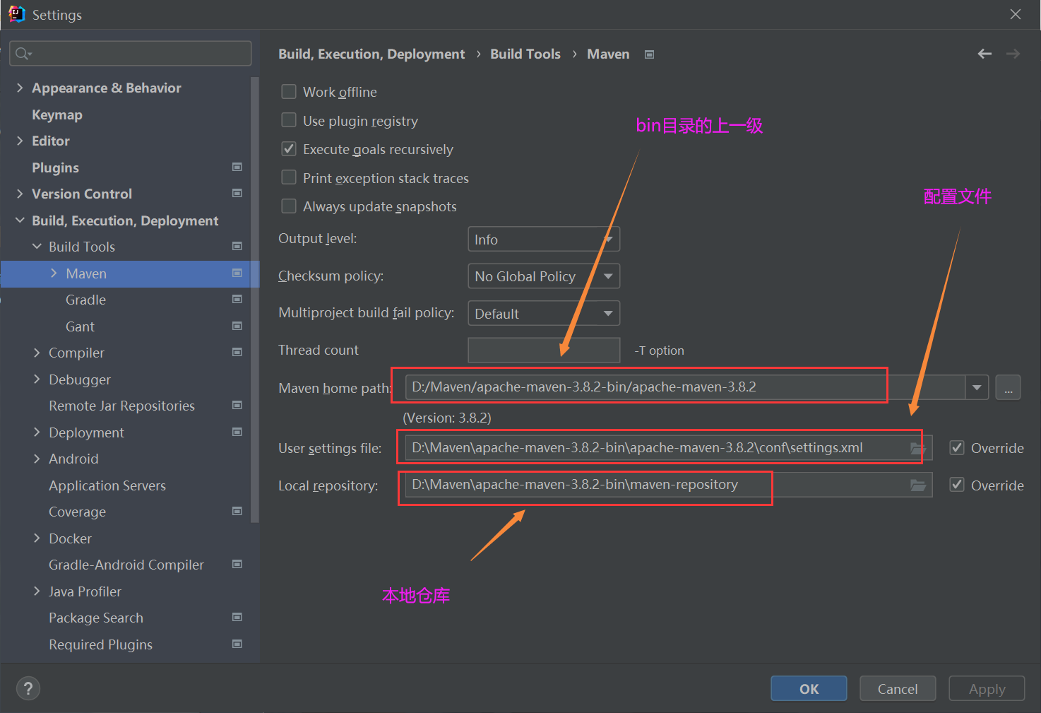Click the project icon in Gradle-Android Compiler row

(237, 564)
